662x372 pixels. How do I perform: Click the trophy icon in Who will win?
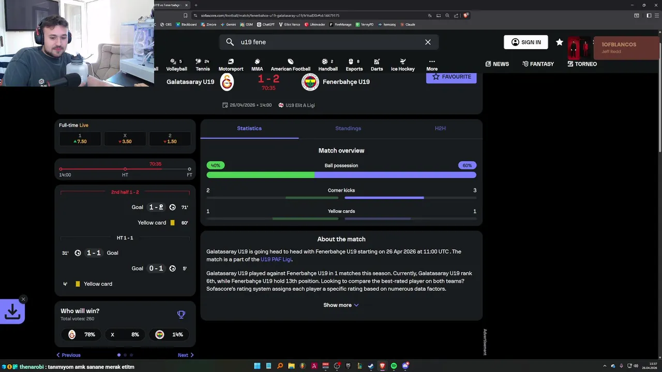click(181, 314)
